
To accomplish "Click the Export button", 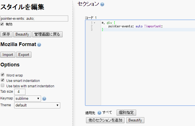I will [x=24, y=55].
